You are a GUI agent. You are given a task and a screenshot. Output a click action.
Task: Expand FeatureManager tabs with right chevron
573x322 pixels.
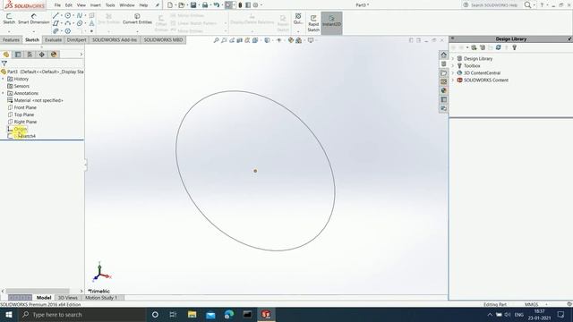click(81, 55)
